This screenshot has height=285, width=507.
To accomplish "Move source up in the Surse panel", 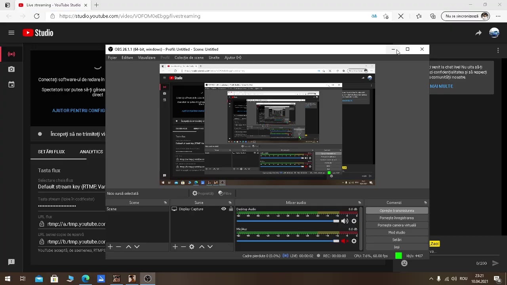I will pyautogui.click(x=202, y=247).
